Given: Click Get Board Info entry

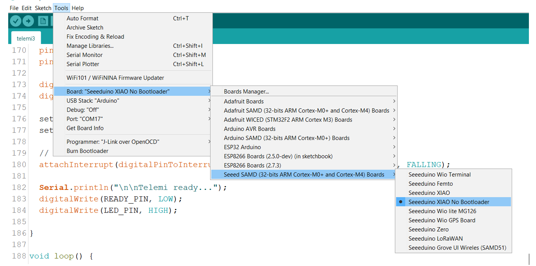Looking at the screenshot, I should (85, 128).
